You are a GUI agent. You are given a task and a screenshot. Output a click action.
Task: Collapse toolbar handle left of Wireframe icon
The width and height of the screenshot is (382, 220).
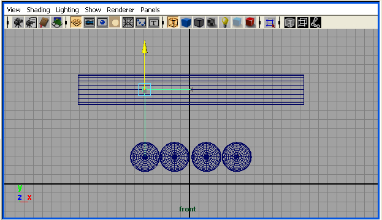[163, 23]
